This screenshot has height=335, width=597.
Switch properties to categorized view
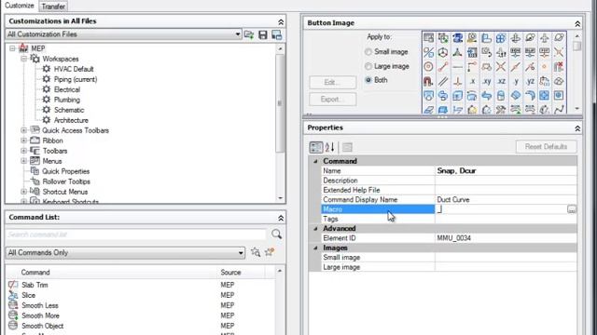(315, 147)
